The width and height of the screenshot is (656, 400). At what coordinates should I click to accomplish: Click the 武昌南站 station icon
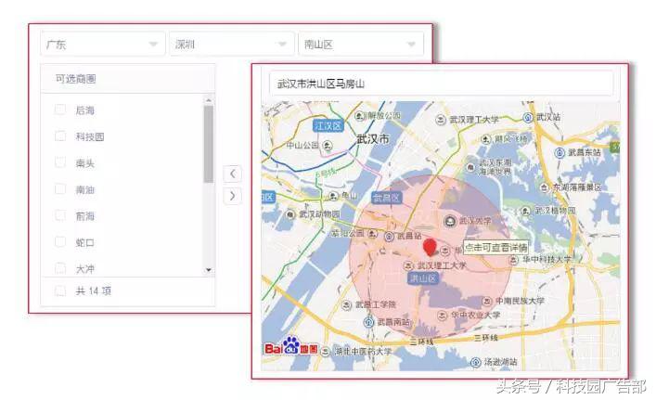point(368,322)
